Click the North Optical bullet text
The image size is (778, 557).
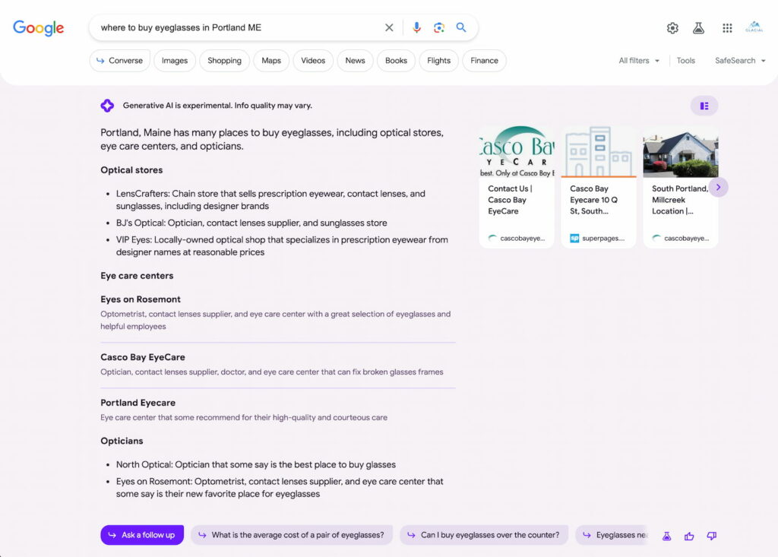[x=256, y=464]
